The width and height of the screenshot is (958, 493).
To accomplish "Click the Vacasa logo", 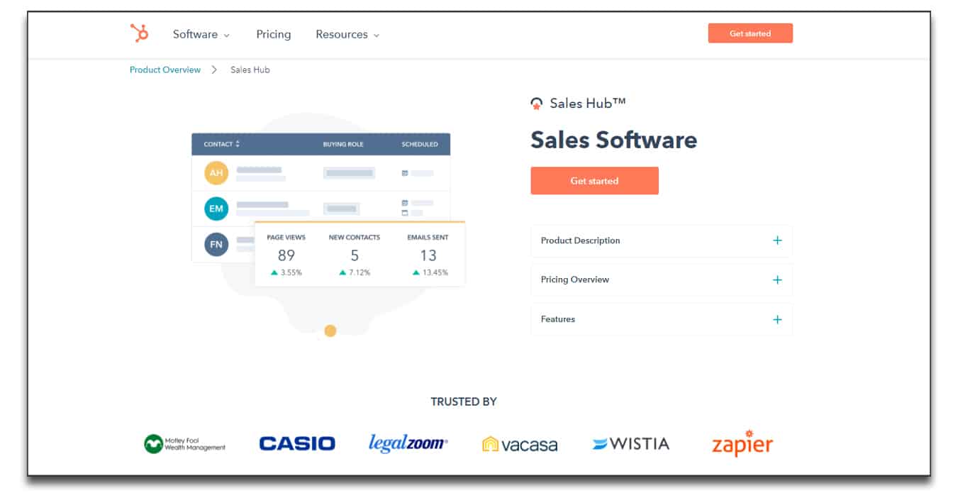I will pyautogui.click(x=520, y=445).
